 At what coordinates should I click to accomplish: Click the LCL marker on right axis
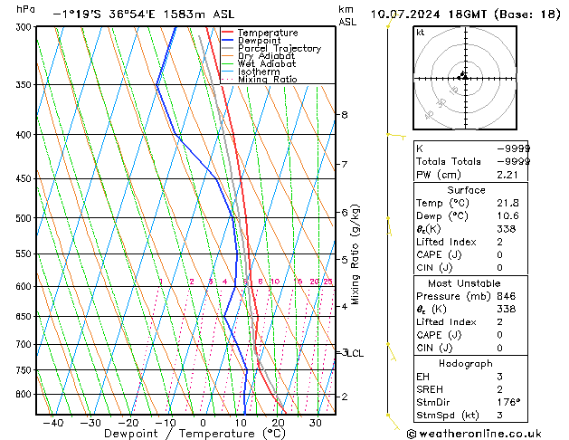355,353
